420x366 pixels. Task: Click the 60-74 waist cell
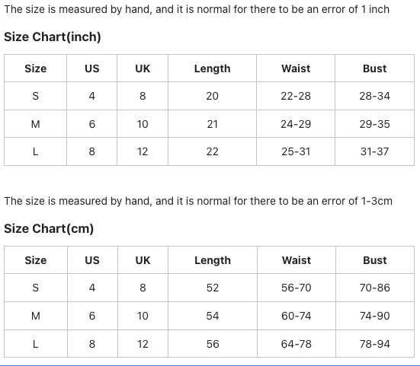[x=297, y=316]
